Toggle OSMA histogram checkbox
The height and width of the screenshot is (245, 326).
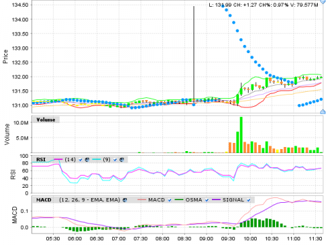(206, 200)
